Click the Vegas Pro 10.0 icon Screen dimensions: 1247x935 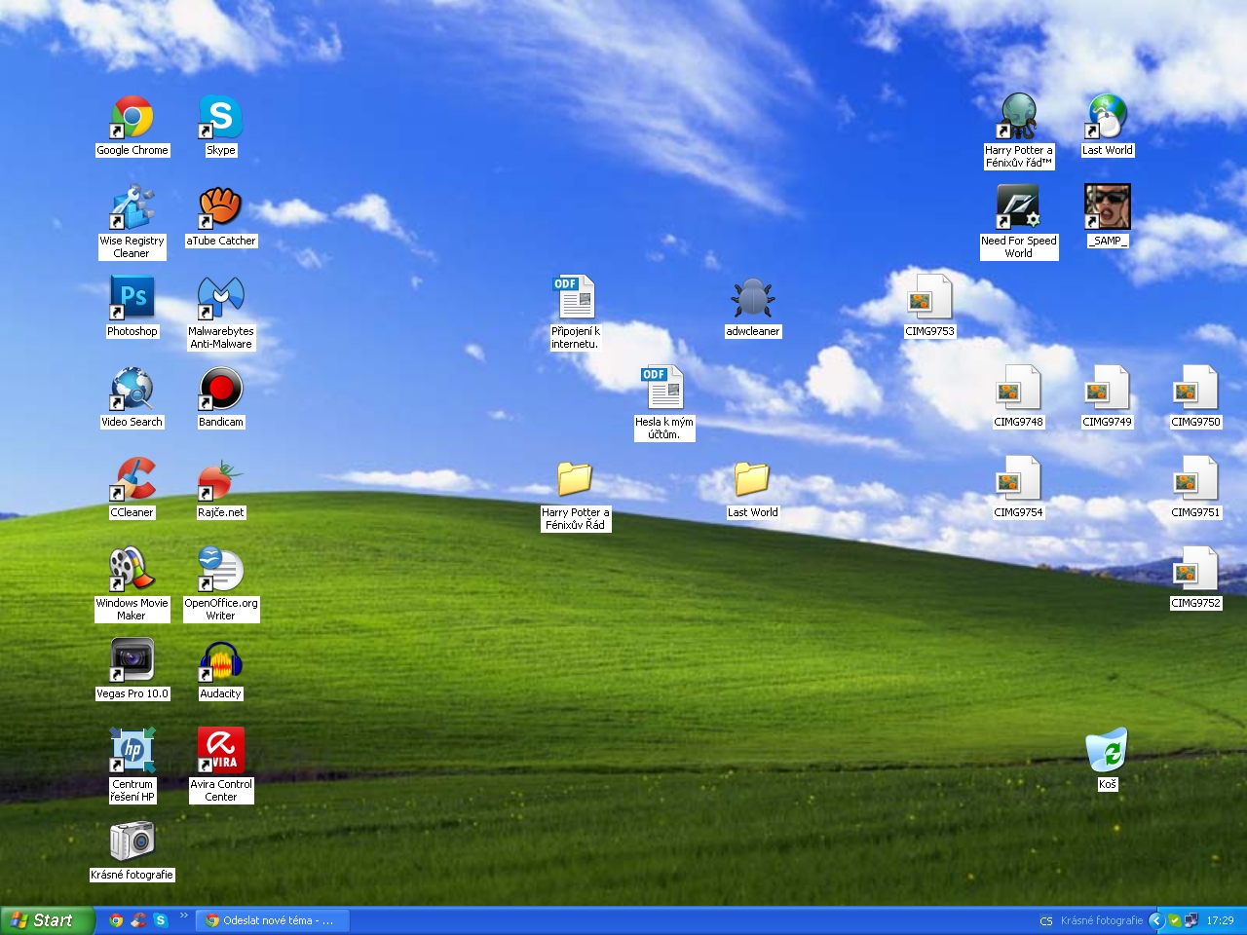click(x=132, y=661)
